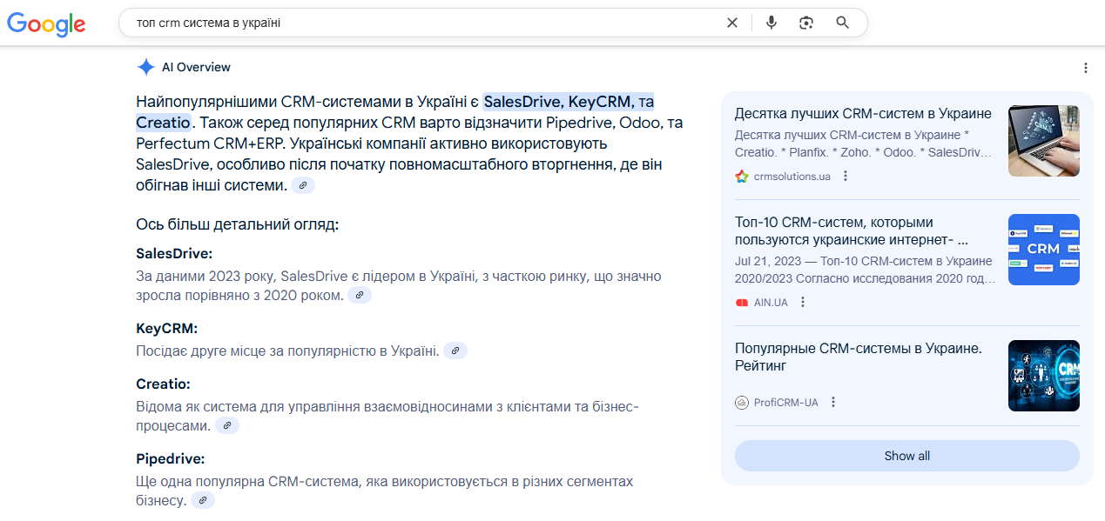Open source link icon in KeyCRM section
Viewport: 1105px width, 521px height.
click(x=455, y=351)
